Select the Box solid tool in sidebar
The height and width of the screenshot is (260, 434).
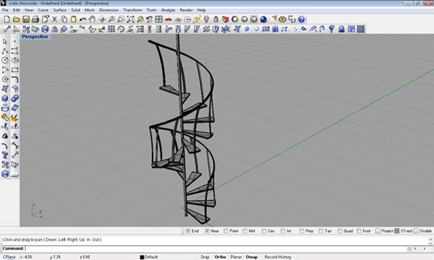click(x=5, y=98)
